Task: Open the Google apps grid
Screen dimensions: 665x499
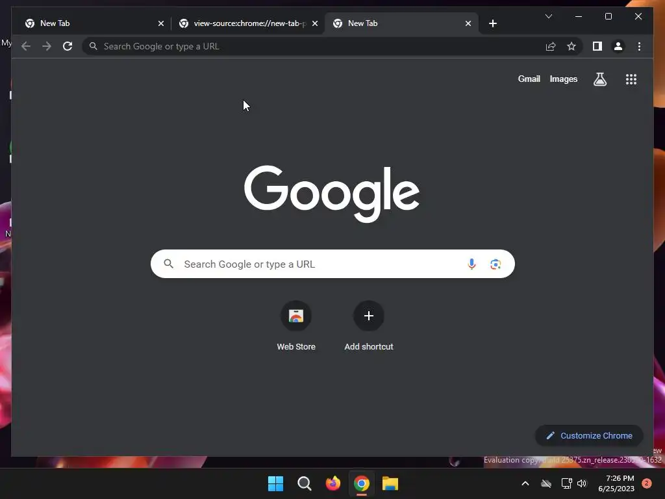Action: [631, 79]
